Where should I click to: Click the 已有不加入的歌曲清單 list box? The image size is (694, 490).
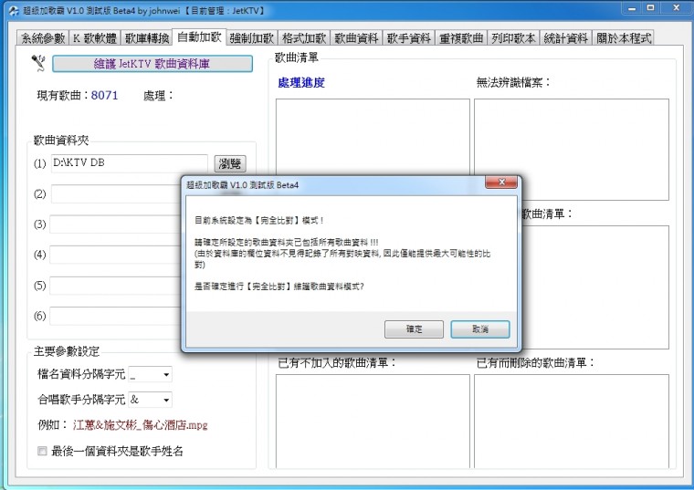click(x=373, y=421)
